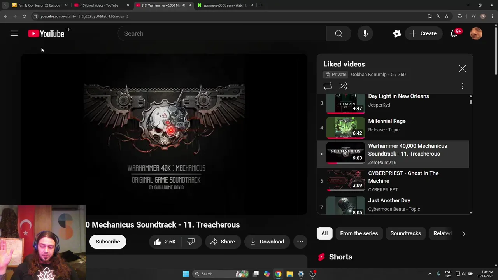Open the YouTube guide hamburger menu
Screen dimensions: 498x280
tap(14, 33)
